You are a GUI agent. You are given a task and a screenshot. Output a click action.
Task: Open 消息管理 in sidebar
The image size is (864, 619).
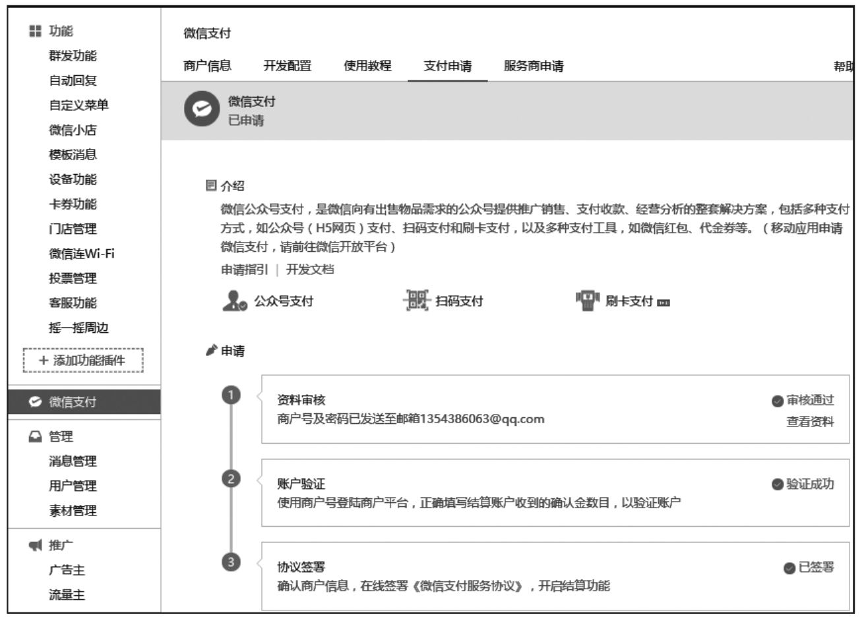tap(73, 461)
